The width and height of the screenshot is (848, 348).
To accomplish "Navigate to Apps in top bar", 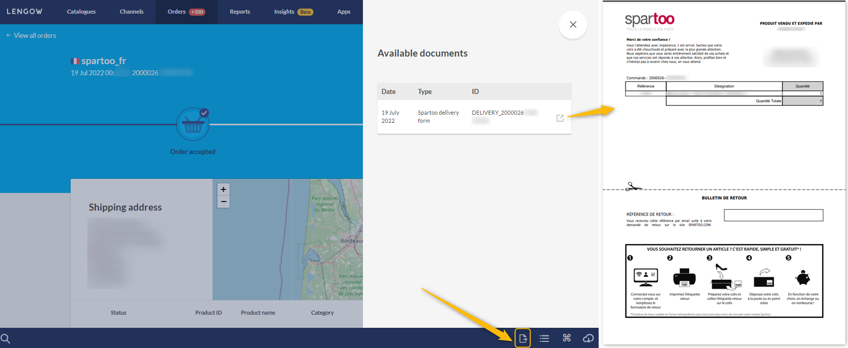I will coord(344,12).
